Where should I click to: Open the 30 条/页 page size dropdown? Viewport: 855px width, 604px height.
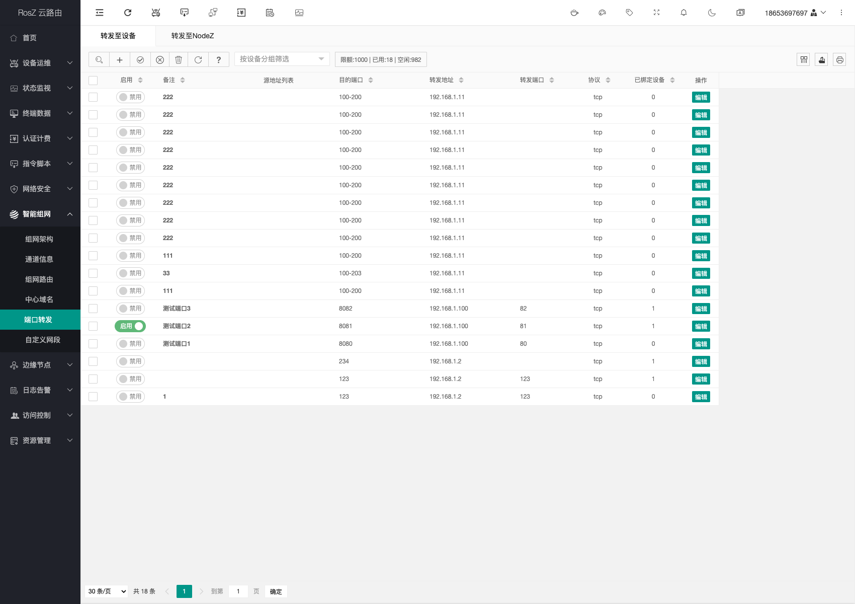click(107, 591)
